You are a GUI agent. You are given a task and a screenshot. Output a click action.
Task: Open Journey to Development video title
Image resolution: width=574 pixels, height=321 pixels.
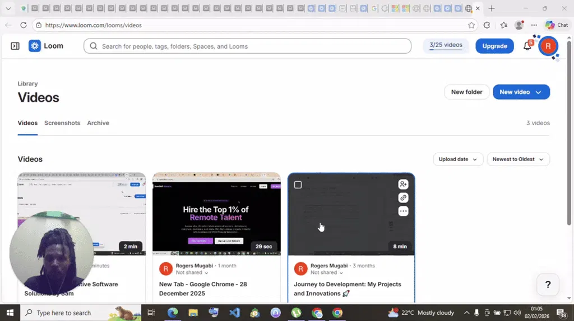[x=348, y=289]
